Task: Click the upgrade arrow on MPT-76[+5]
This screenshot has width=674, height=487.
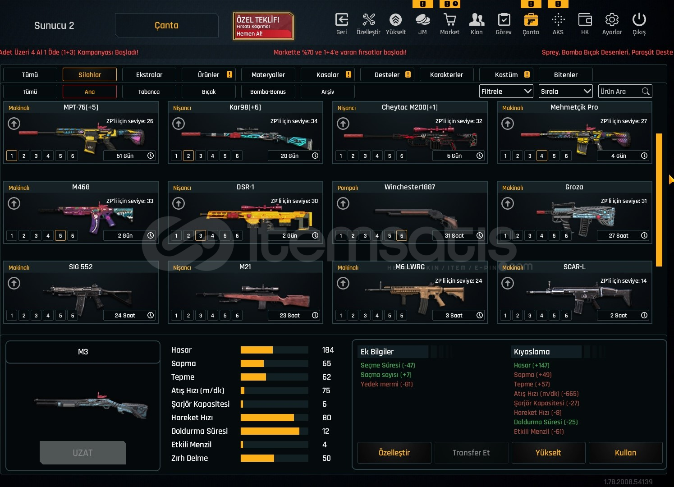Action: (14, 124)
